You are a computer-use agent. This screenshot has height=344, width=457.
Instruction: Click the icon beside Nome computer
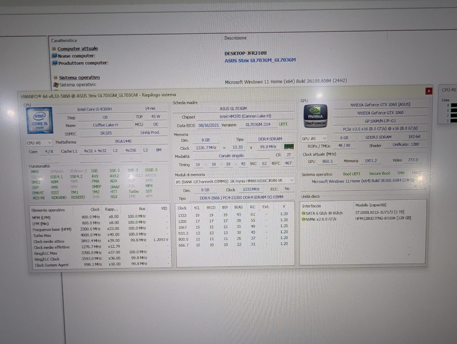(x=55, y=56)
